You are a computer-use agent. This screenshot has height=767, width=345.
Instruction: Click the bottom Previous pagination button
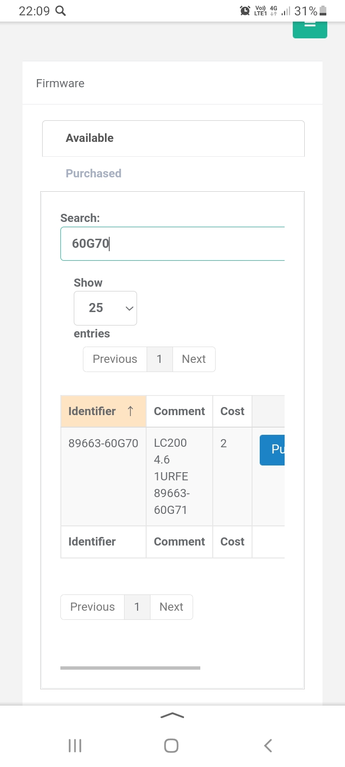point(92,607)
